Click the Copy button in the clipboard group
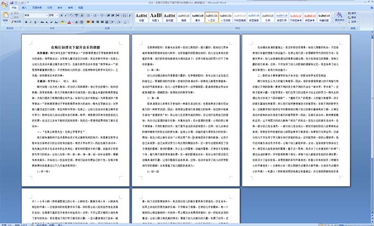 point(15,17)
